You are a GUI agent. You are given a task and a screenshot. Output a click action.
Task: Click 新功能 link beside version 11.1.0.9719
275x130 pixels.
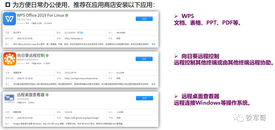80,33
